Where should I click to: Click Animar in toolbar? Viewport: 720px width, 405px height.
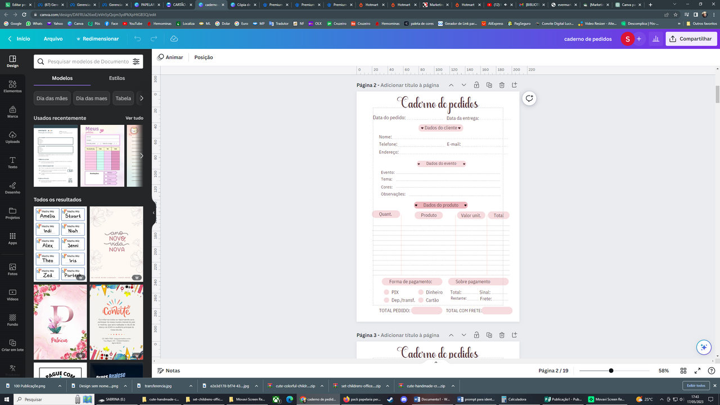(x=170, y=57)
